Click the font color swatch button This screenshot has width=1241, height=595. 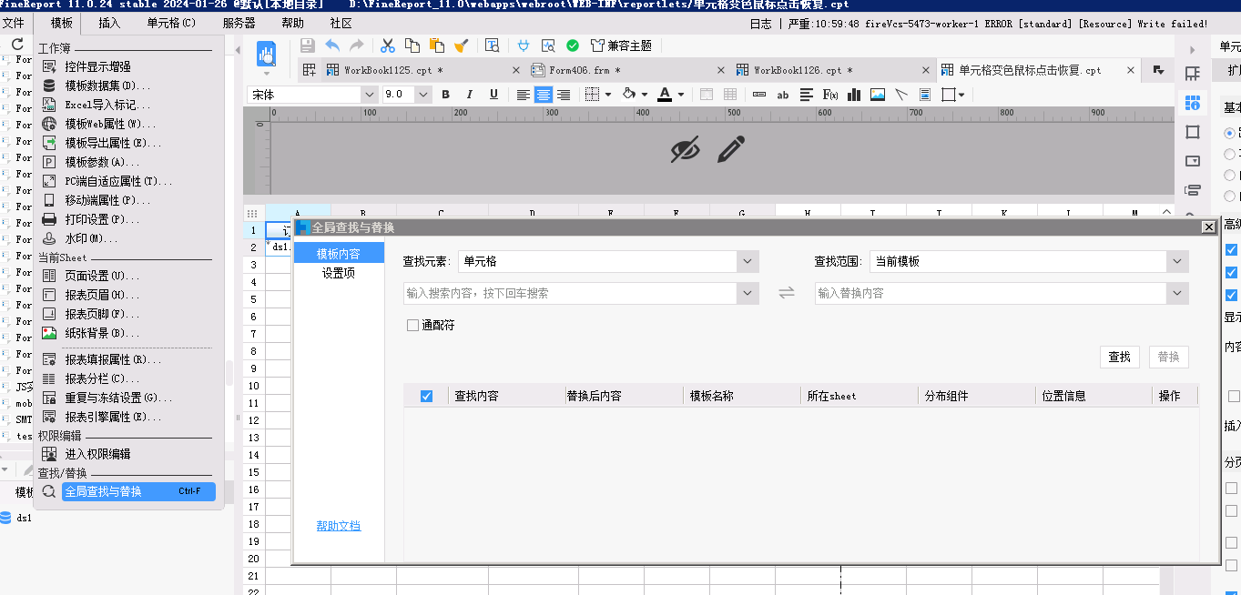[665, 95]
